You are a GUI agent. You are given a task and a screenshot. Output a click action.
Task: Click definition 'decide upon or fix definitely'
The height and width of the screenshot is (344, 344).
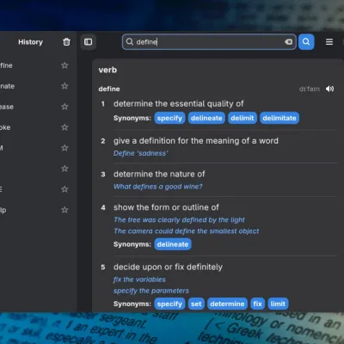click(168, 267)
